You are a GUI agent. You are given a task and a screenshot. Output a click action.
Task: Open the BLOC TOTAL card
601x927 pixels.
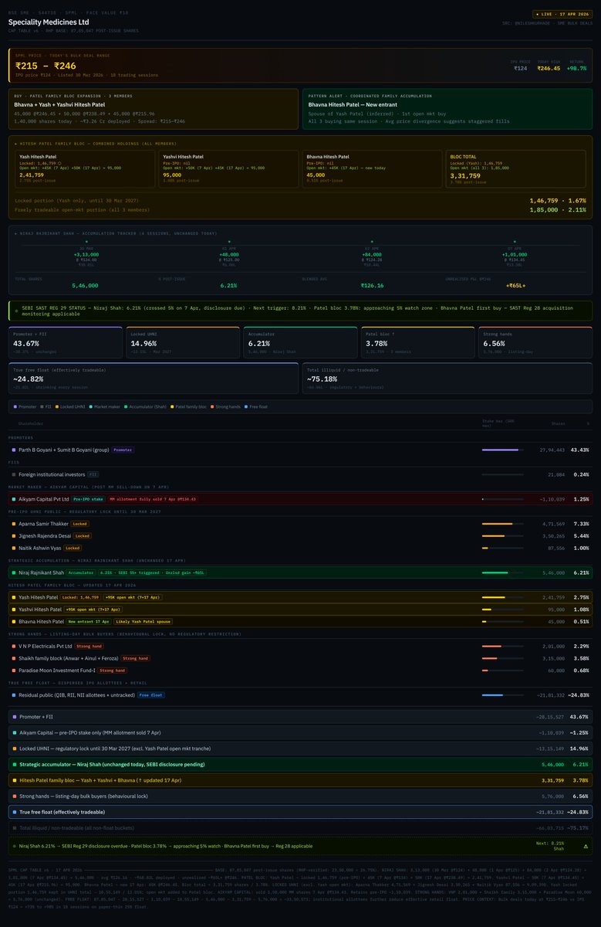point(515,168)
